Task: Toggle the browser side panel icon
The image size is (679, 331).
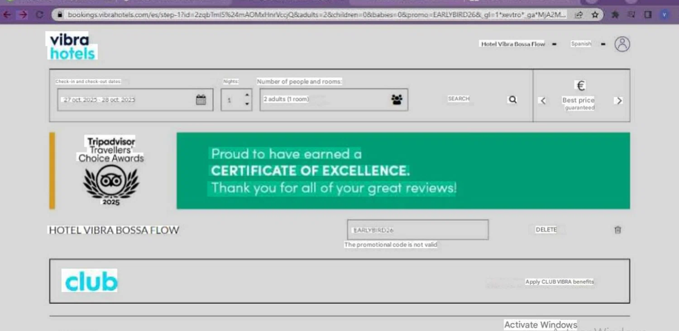Action: 648,15
